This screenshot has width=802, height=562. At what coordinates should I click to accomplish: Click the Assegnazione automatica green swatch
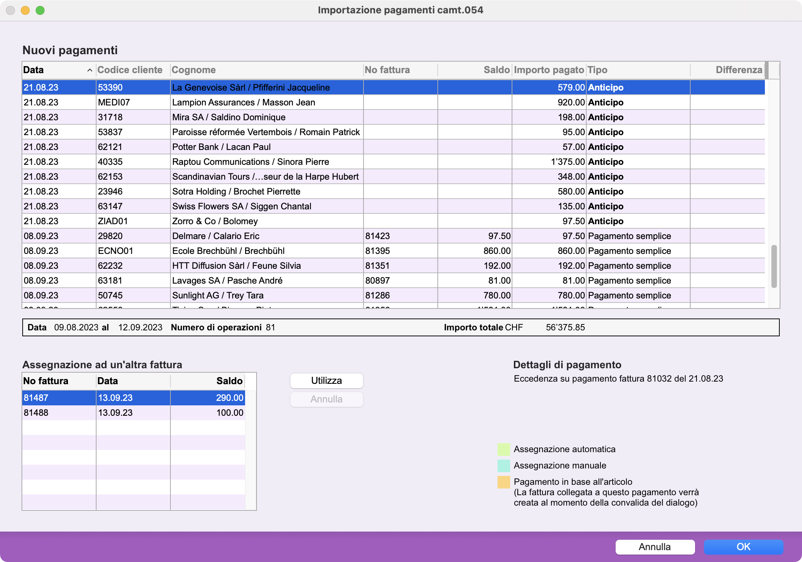(x=503, y=449)
